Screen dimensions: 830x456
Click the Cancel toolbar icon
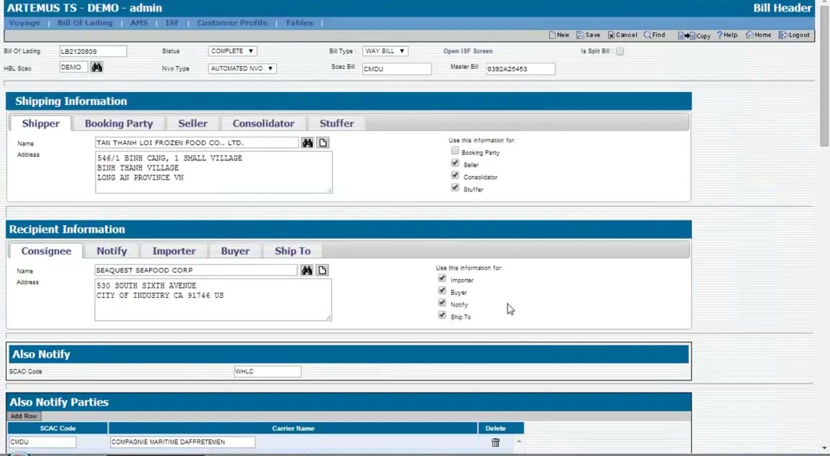coord(622,35)
